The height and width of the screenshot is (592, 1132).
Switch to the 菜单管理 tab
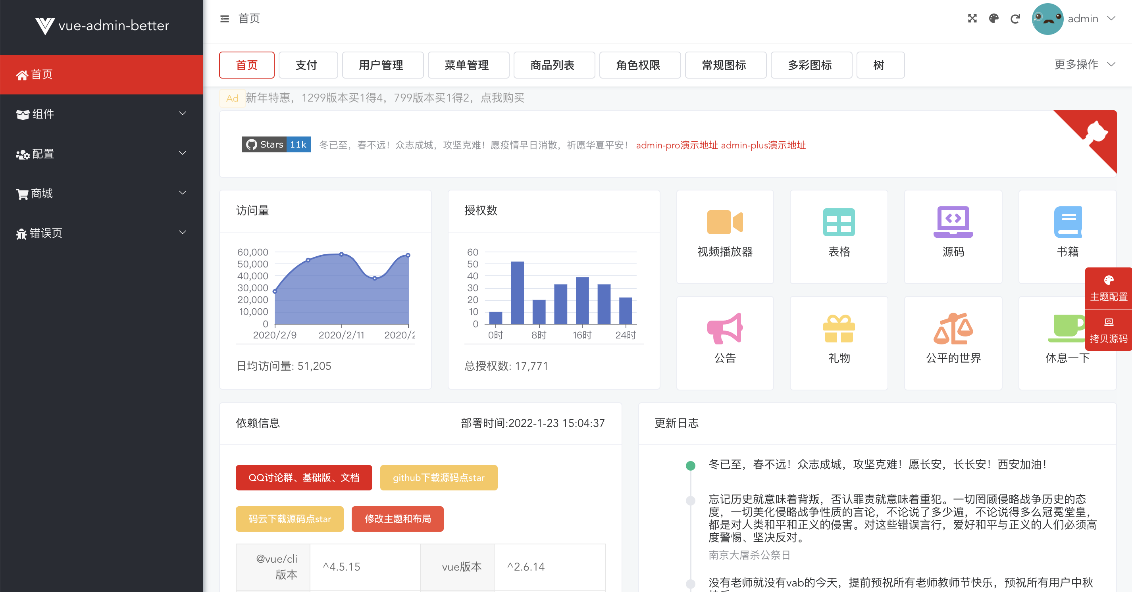pyautogui.click(x=468, y=65)
